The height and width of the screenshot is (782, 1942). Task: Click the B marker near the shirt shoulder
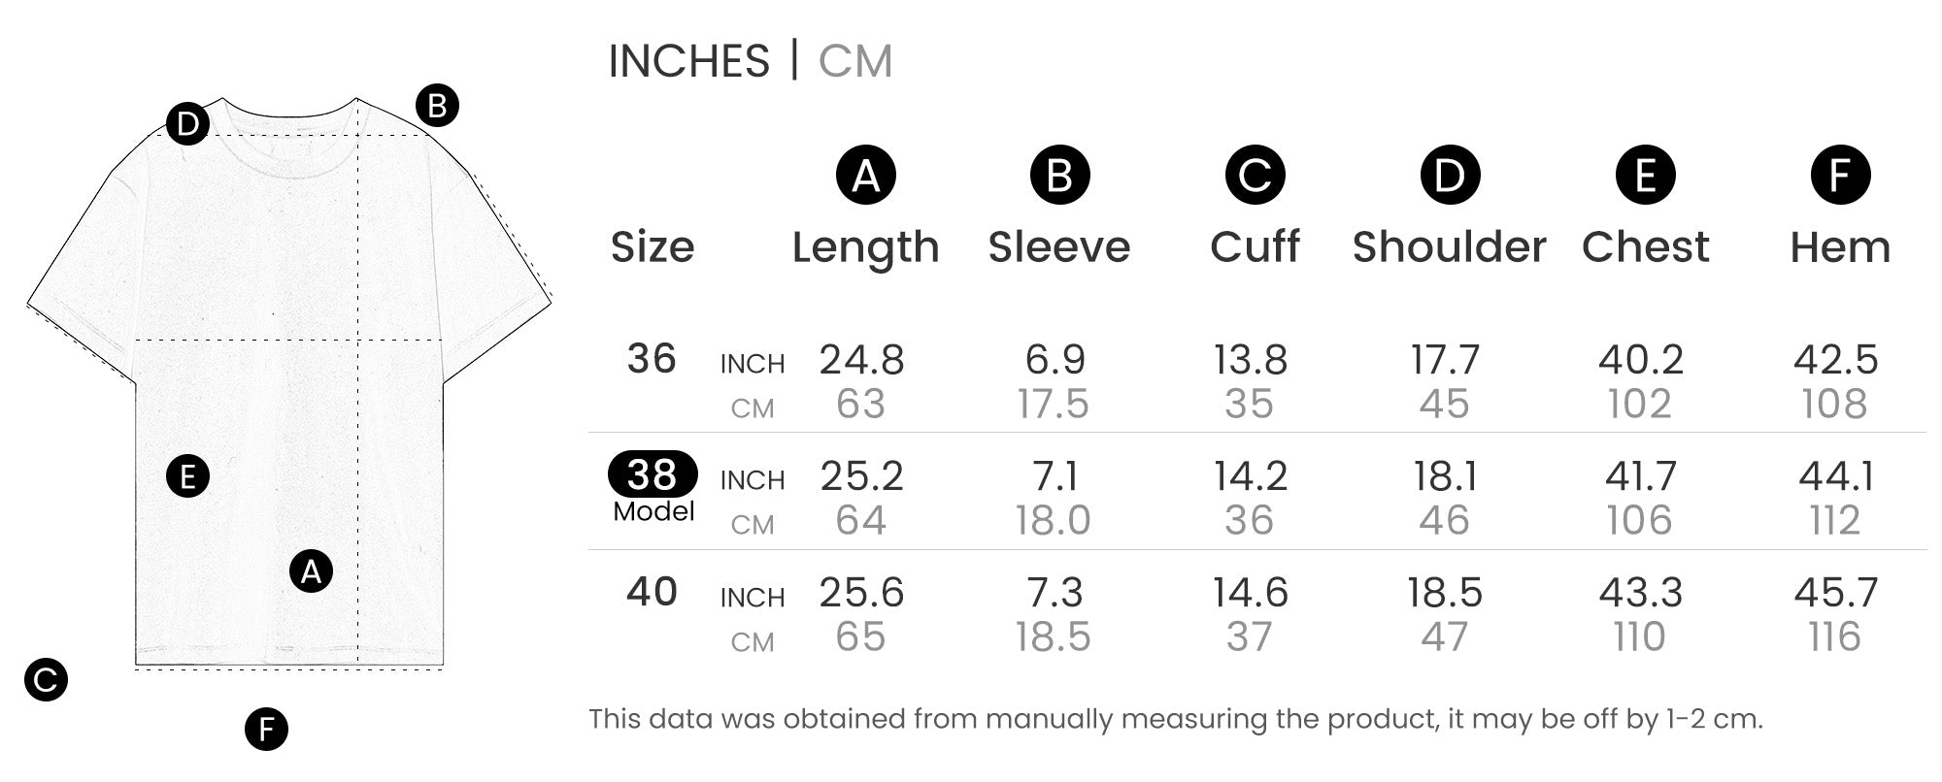[437, 105]
